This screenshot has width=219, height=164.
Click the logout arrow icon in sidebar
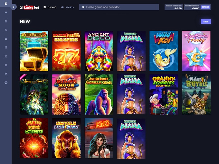point(6,82)
